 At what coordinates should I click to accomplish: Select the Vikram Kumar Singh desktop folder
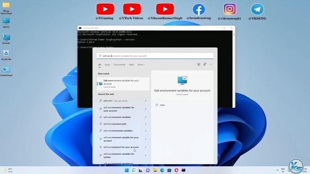pos(6,8)
